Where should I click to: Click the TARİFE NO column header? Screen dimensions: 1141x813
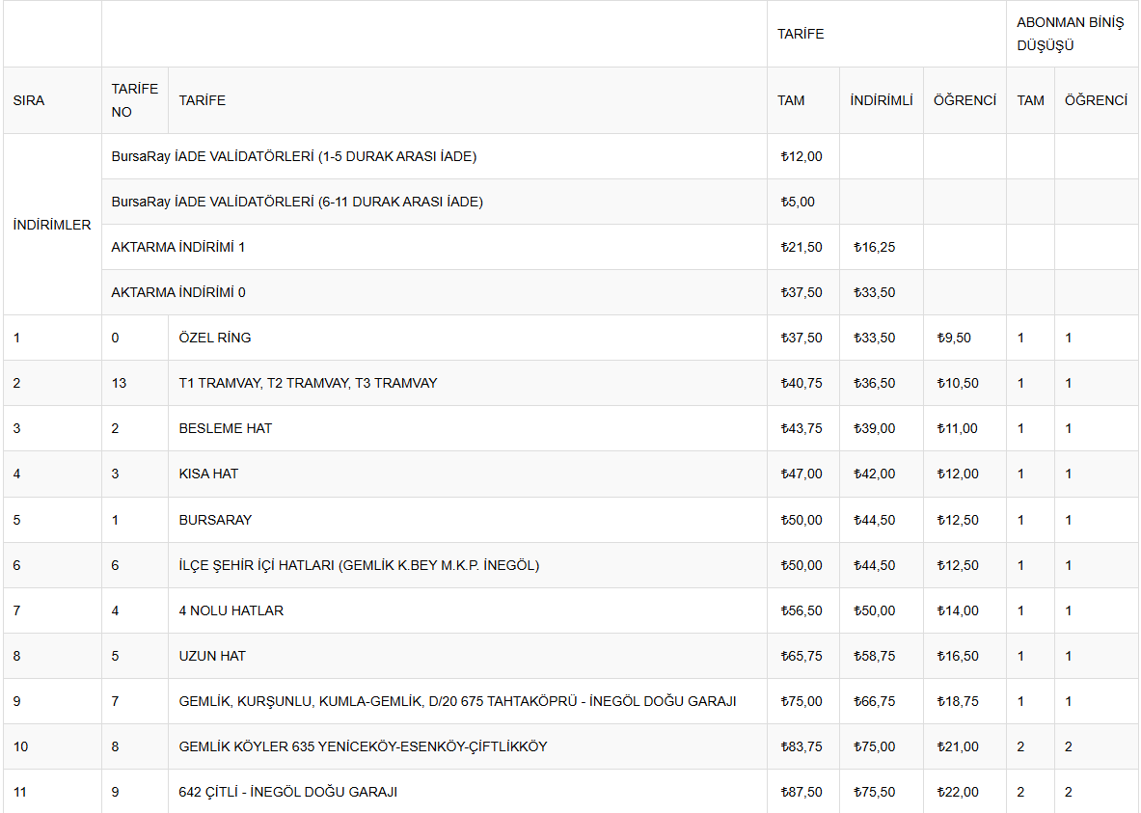[x=135, y=100]
